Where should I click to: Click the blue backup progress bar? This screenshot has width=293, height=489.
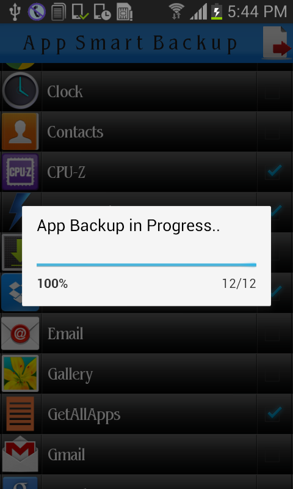[146, 265]
